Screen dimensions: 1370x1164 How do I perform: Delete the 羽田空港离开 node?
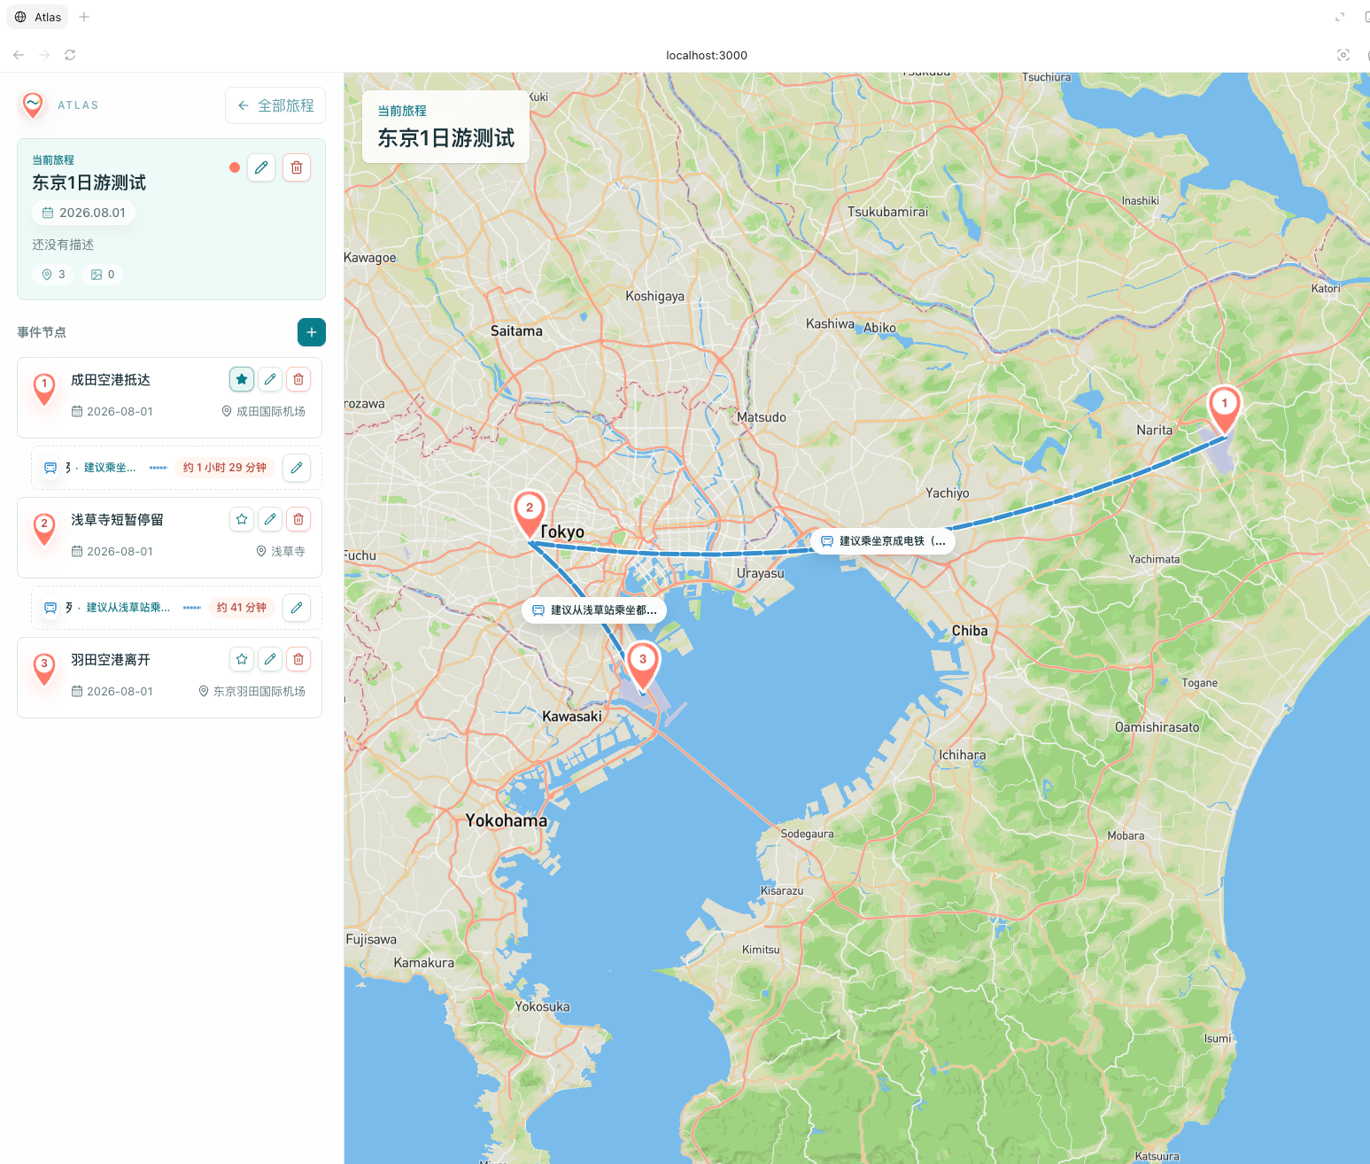coord(298,659)
